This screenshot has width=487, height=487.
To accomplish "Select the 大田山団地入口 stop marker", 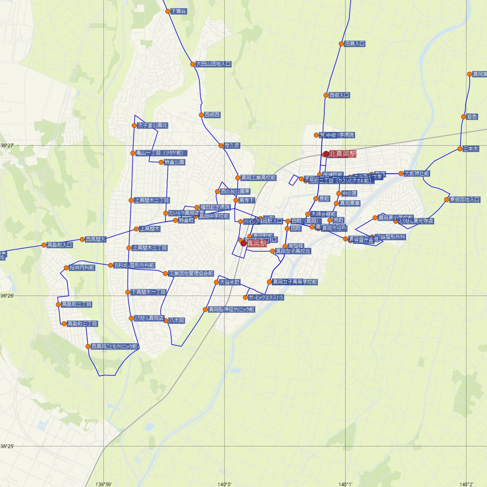I will pyautogui.click(x=193, y=64).
